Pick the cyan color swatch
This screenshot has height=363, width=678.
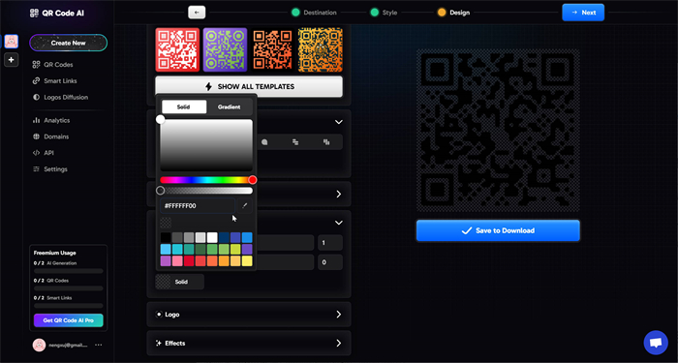[x=177, y=250]
